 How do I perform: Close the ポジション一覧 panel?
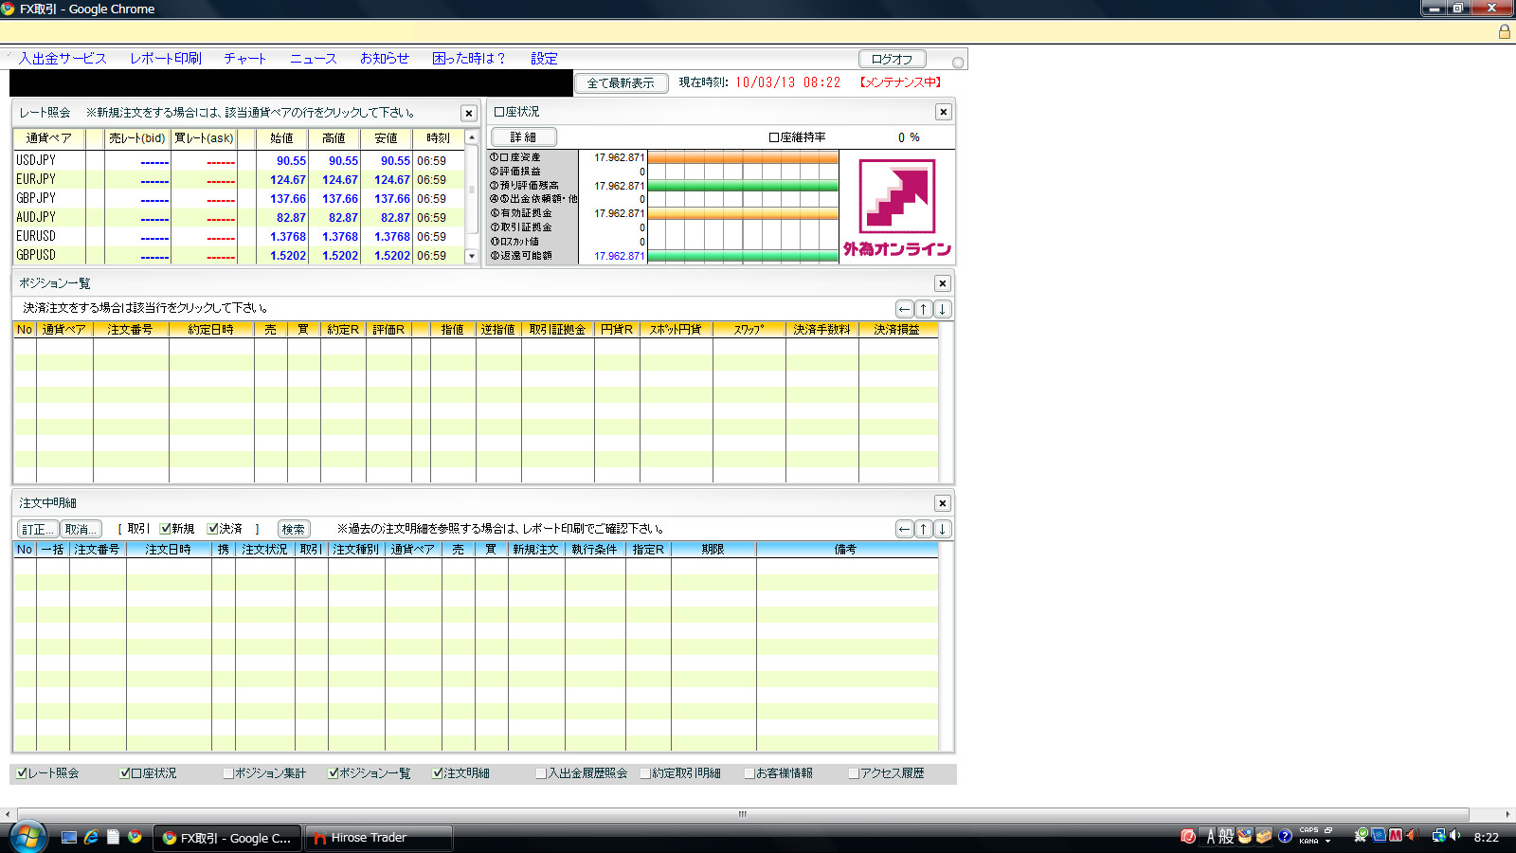coord(942,283)
